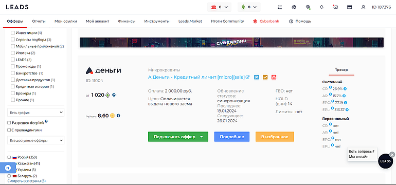The image size is (396, 185).
Task: Add offer with В избранное button
Action: (275, 137)
